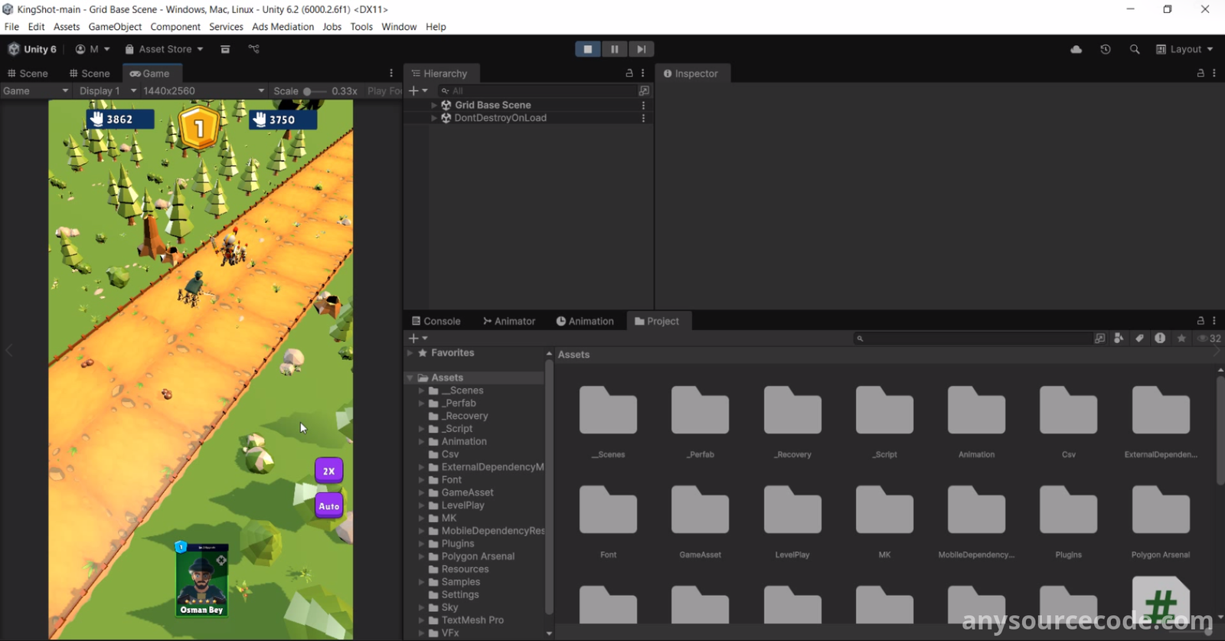This screenshot has width=1225, height=641.
Task: Open the version control branch icon
Action: 254,49
